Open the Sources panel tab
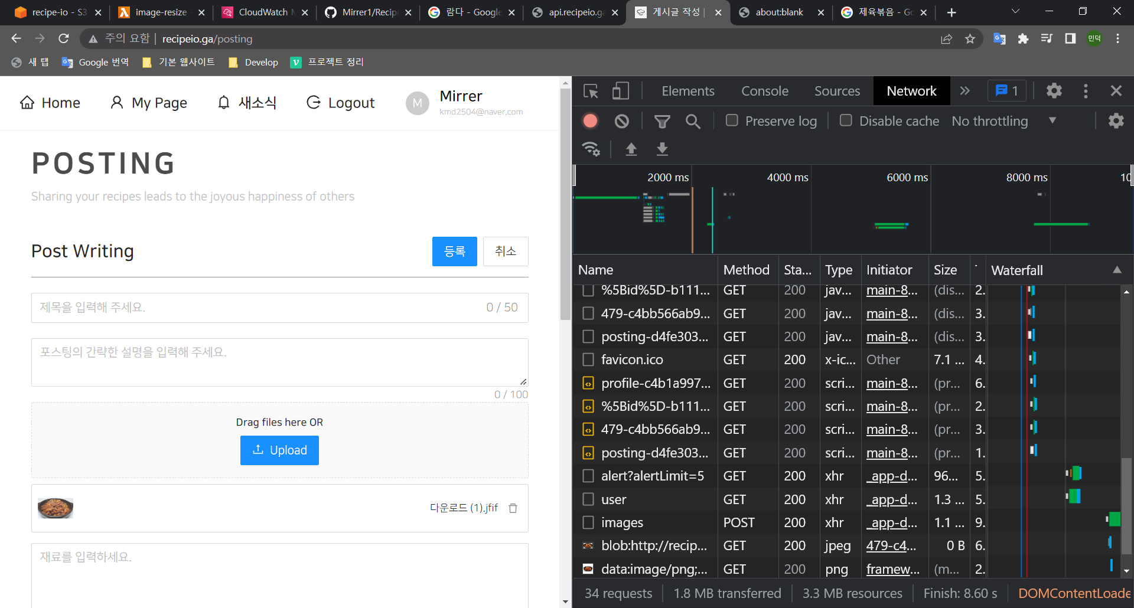 click(x=837, y=91)
